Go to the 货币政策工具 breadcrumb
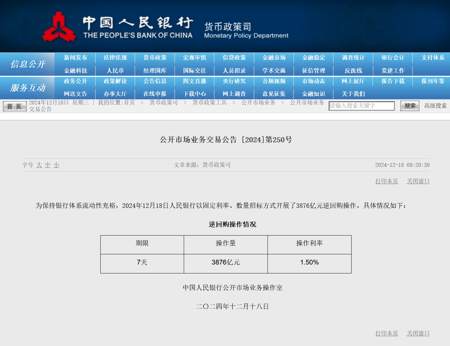This screenshot has width=450, height=346. click(210, 102)
